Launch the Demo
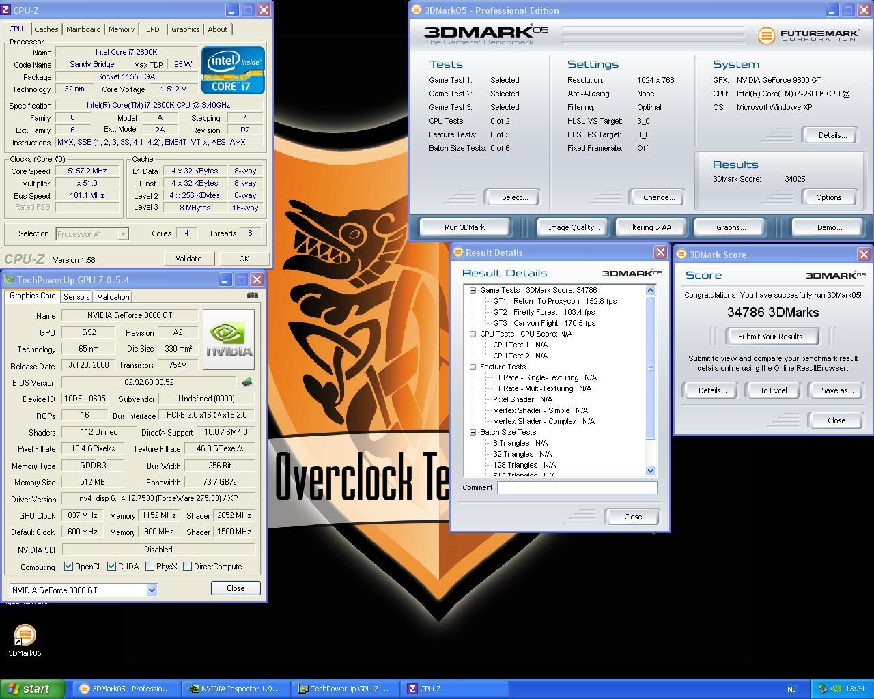Image resolution: width=874 pixels, height=699 pixels. (x=829, y=227)
